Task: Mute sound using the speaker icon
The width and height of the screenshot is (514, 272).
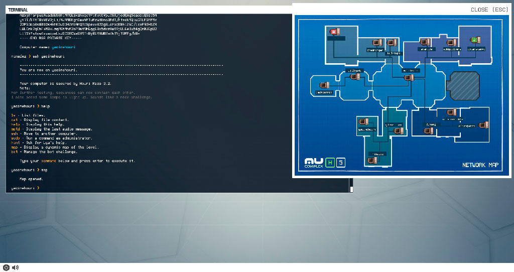Action: 16,267
